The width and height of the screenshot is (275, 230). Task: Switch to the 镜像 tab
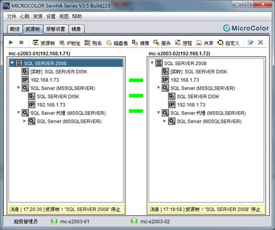point(76,29)
